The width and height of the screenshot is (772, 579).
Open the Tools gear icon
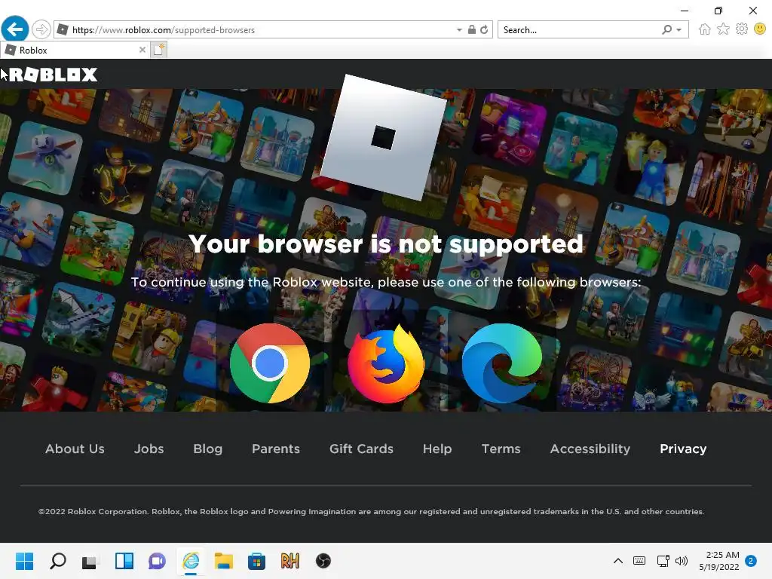coord(742,29)
